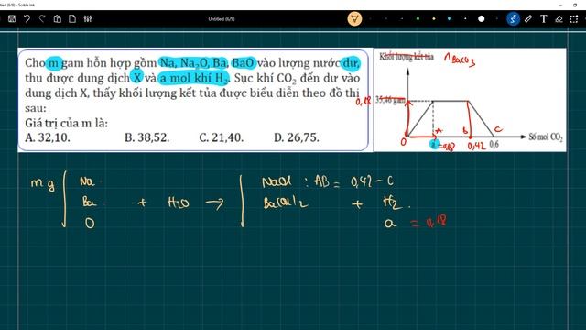Choose the large white ink dot

click(x=482, y=18)
